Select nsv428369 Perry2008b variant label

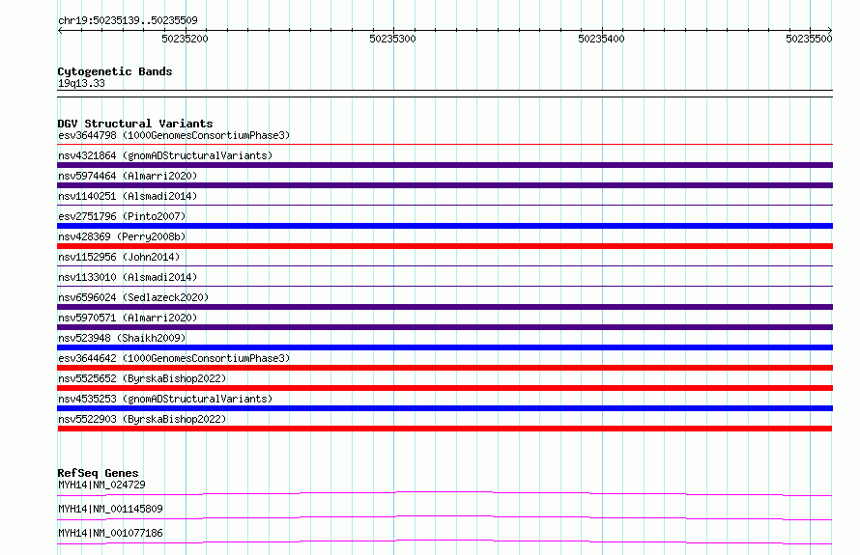(122, 236)
